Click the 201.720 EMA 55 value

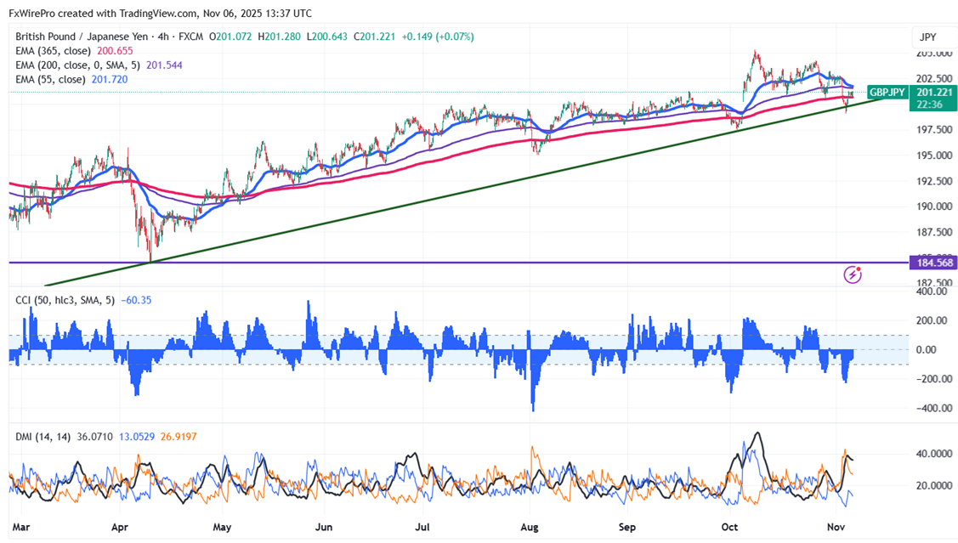[x=110, y=79]
